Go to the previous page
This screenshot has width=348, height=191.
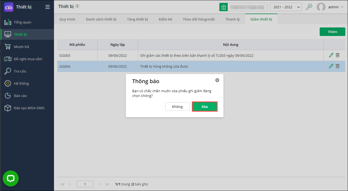click(70, 184)
